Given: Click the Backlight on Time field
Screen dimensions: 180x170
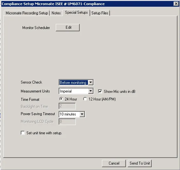Looking at the screenshot, I should (67, 106).
